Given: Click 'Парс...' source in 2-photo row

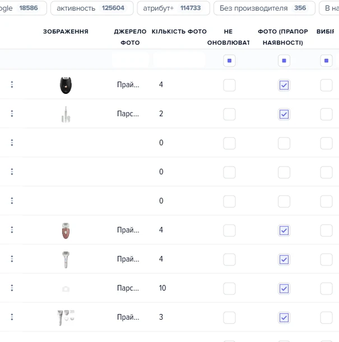Looking at the screenshot, I should point(128,113).
